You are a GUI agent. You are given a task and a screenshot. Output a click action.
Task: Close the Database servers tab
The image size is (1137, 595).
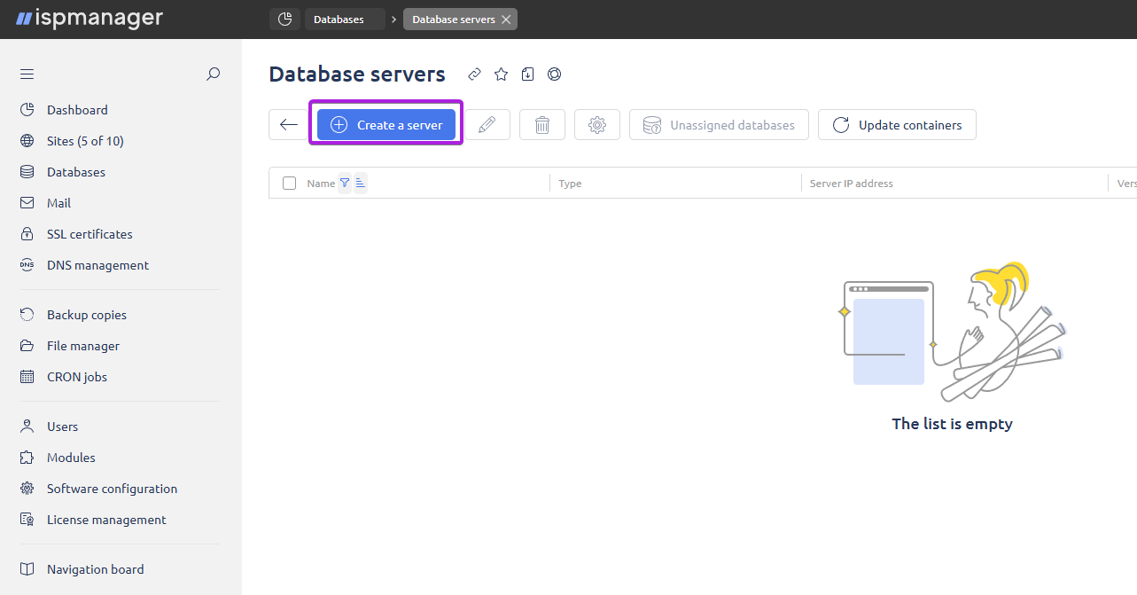[506, 20]
